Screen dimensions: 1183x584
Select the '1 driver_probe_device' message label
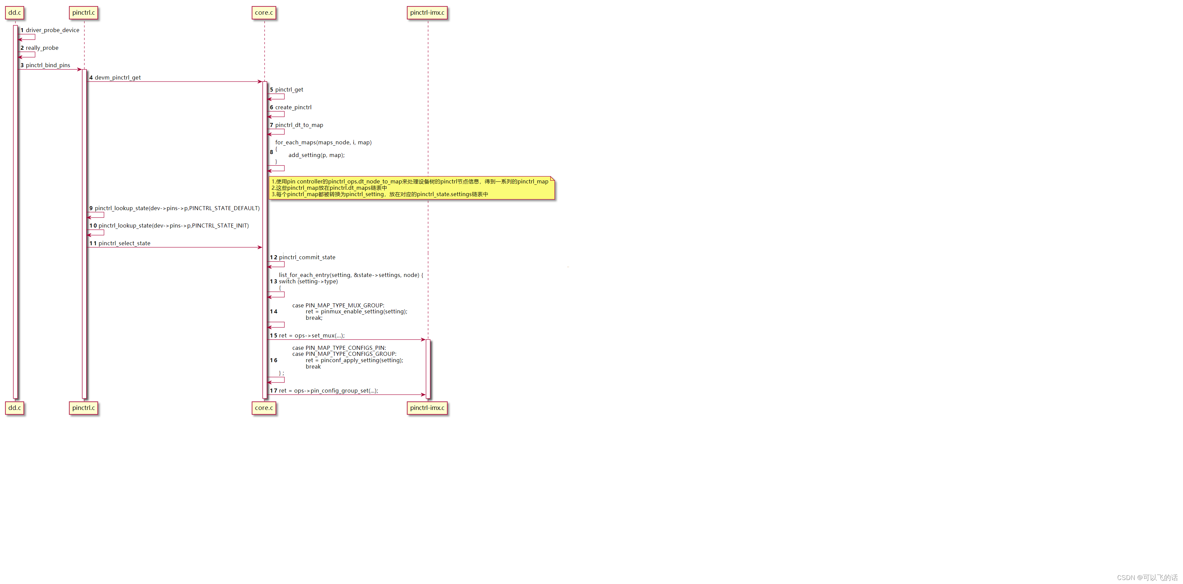point(50,30)
